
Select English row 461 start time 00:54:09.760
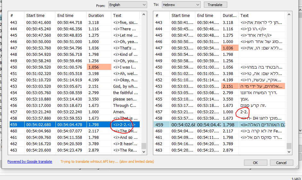(39, 138)
